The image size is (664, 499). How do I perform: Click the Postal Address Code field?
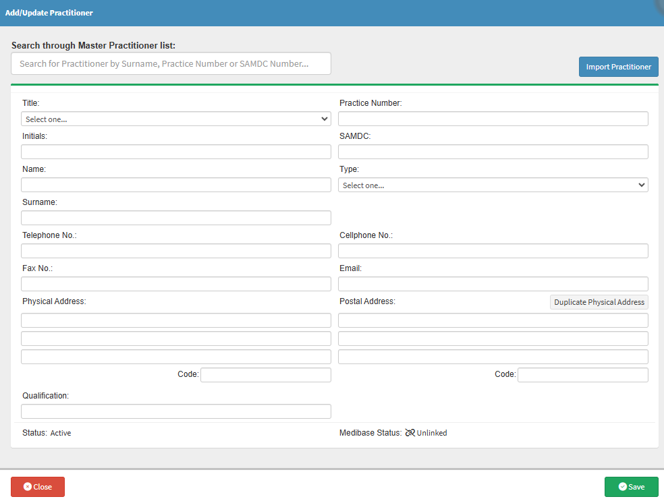(x=582, y=375)
